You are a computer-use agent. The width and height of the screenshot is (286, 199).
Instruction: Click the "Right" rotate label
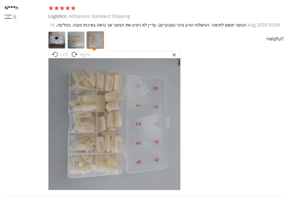(85, 54)
